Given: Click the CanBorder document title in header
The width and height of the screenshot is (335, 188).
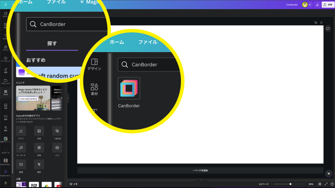Looking at the screenshot, I should pos(292,5).
